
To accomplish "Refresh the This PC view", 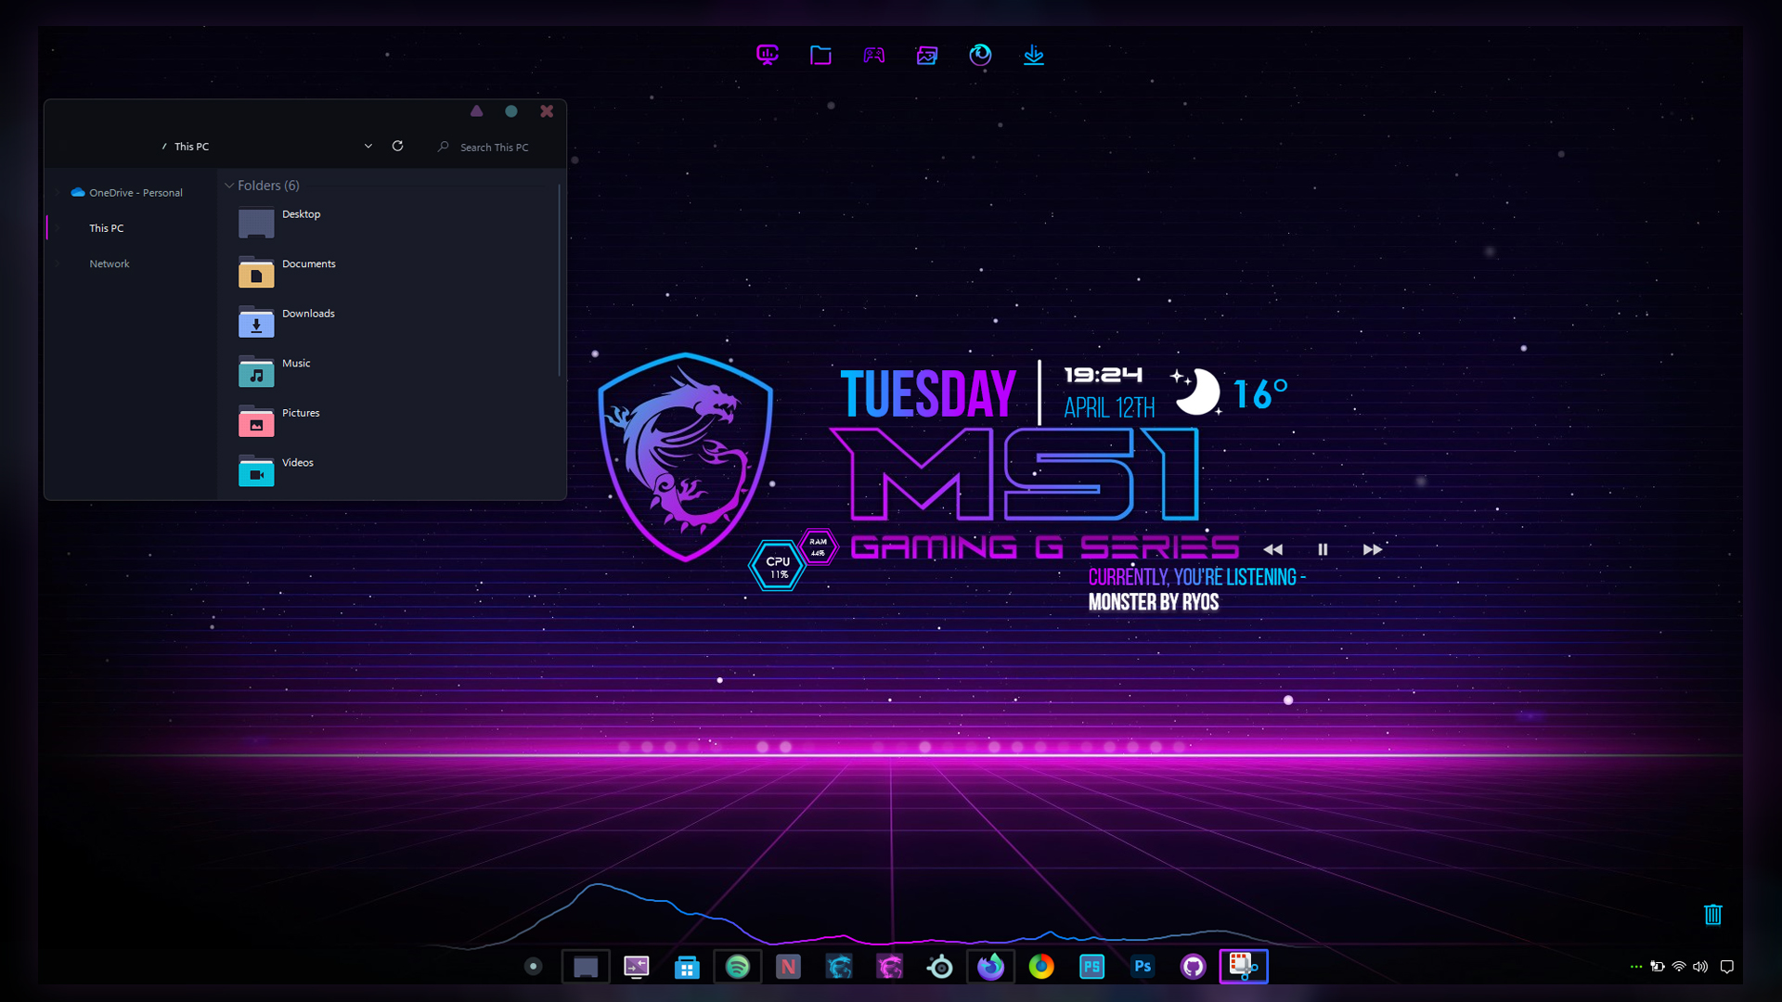I will pyautogui.click(x=397, y=146).
